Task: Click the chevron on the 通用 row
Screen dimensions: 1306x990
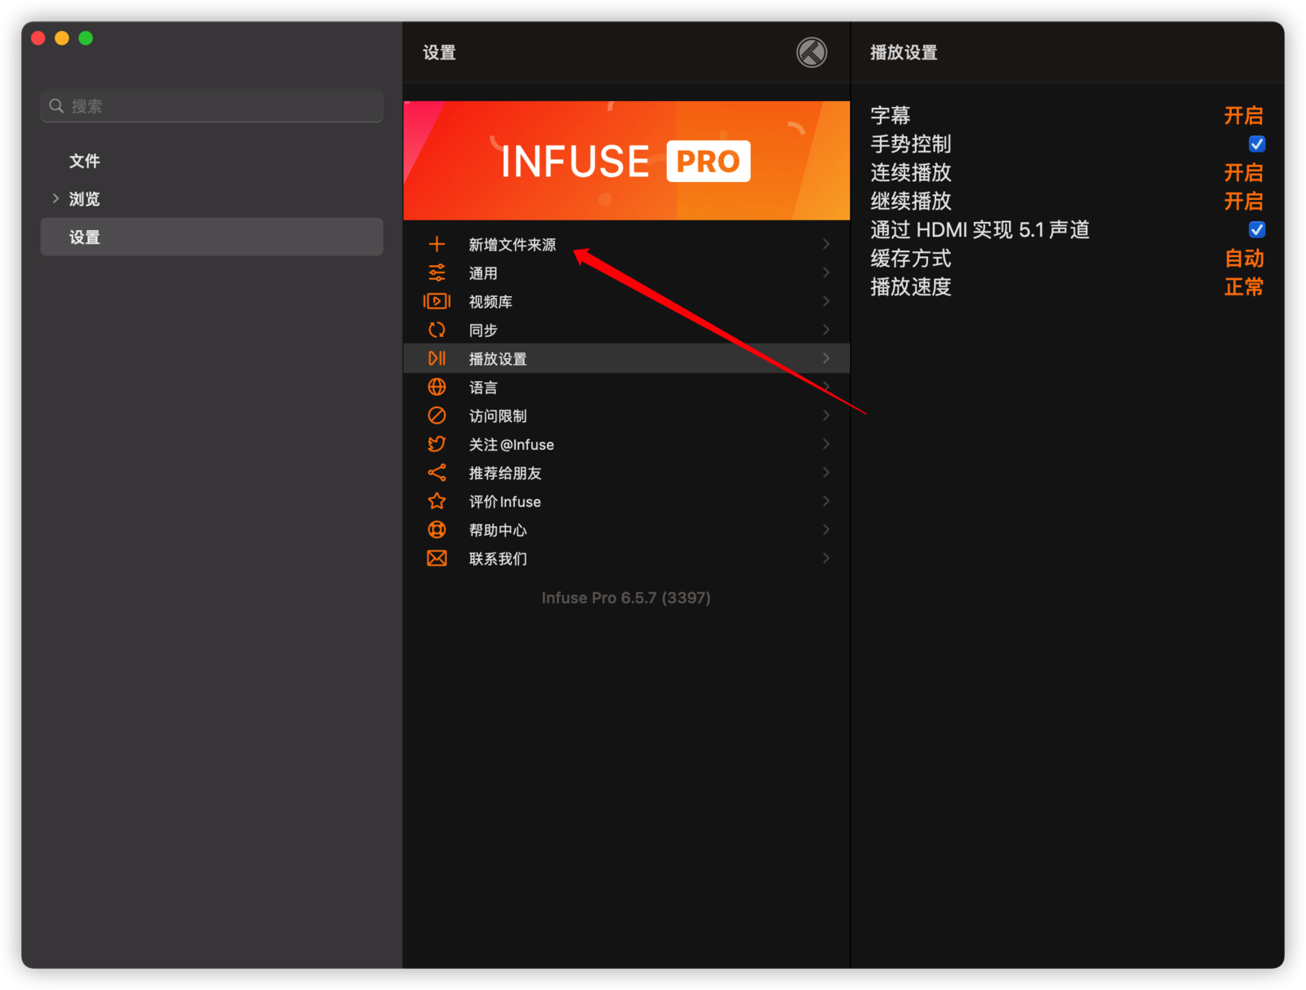Action: click(826, 273)
